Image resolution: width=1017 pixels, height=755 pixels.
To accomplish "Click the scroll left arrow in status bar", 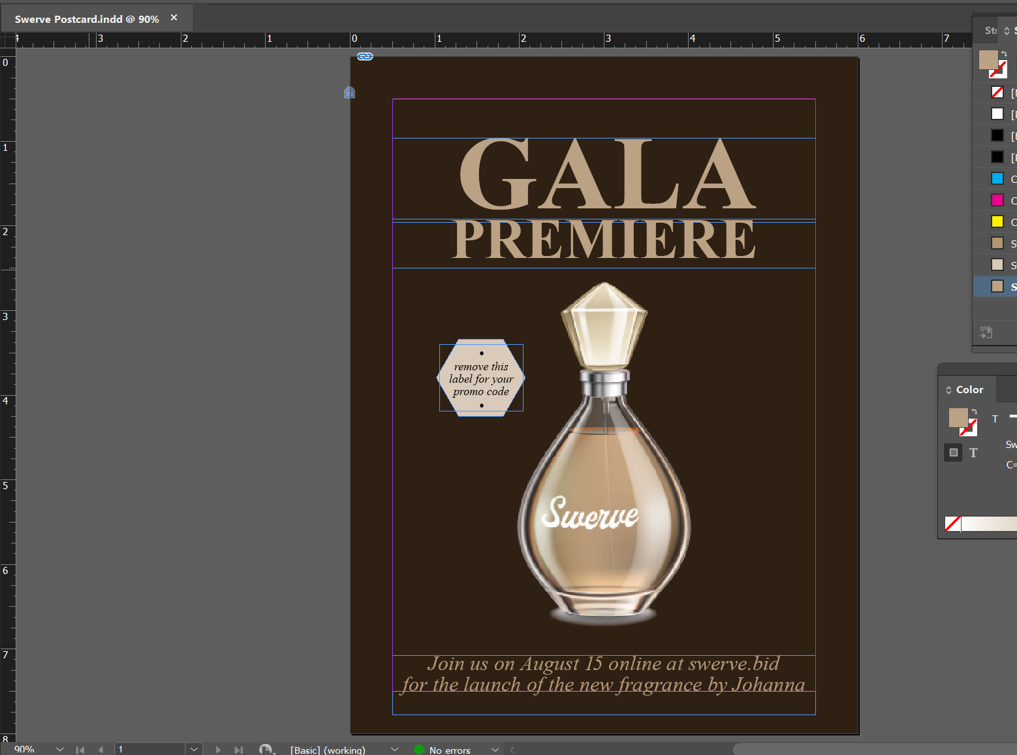I will click(512, 750).
